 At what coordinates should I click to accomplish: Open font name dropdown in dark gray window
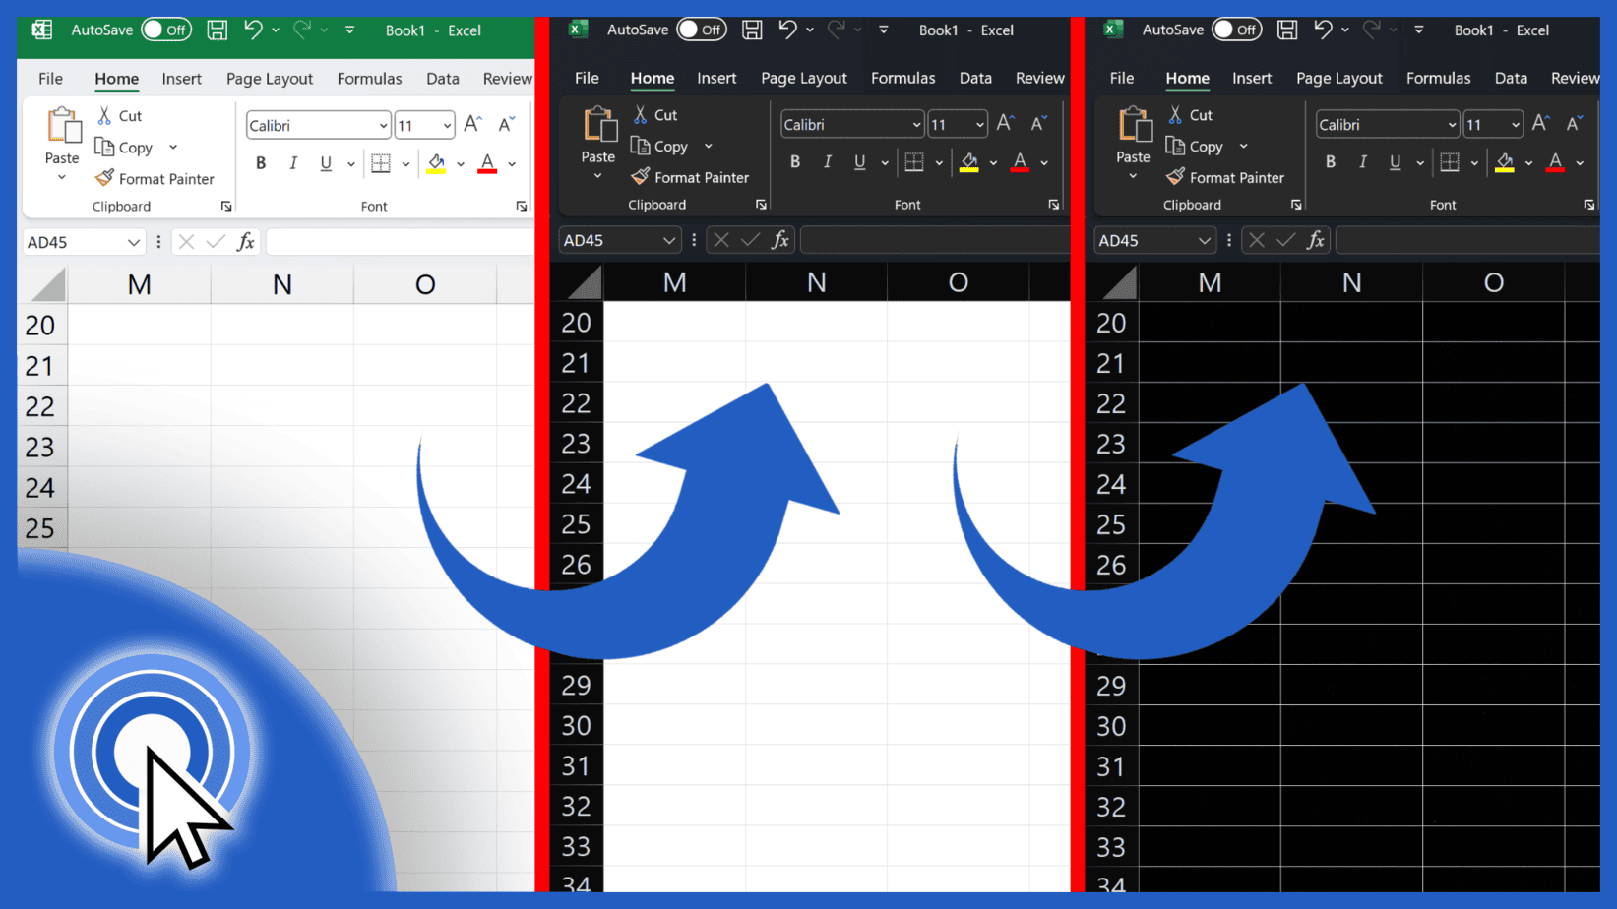[x=916, y=125]
